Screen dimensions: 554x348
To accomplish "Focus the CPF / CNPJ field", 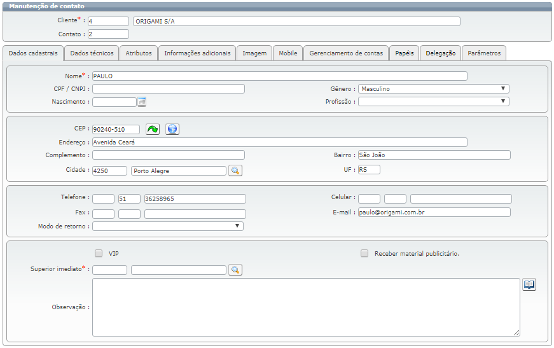I will tap(168, 89).
